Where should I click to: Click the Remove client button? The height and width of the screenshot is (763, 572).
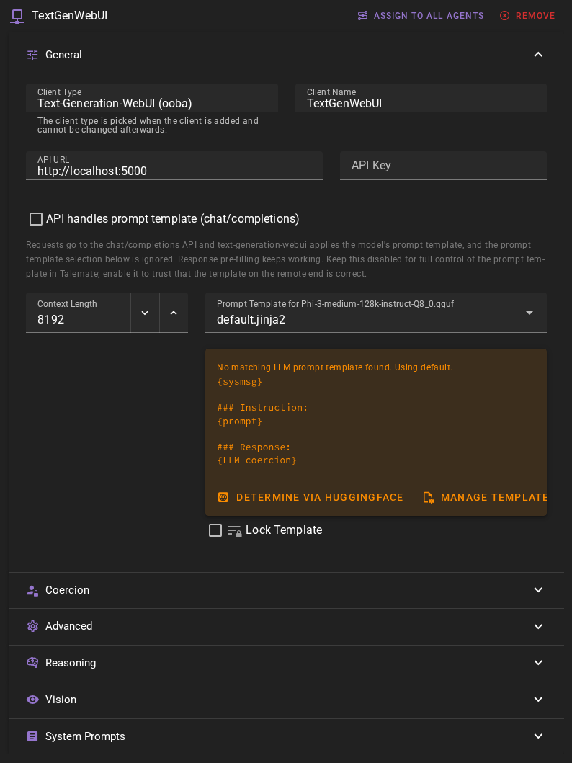[527, 16]
